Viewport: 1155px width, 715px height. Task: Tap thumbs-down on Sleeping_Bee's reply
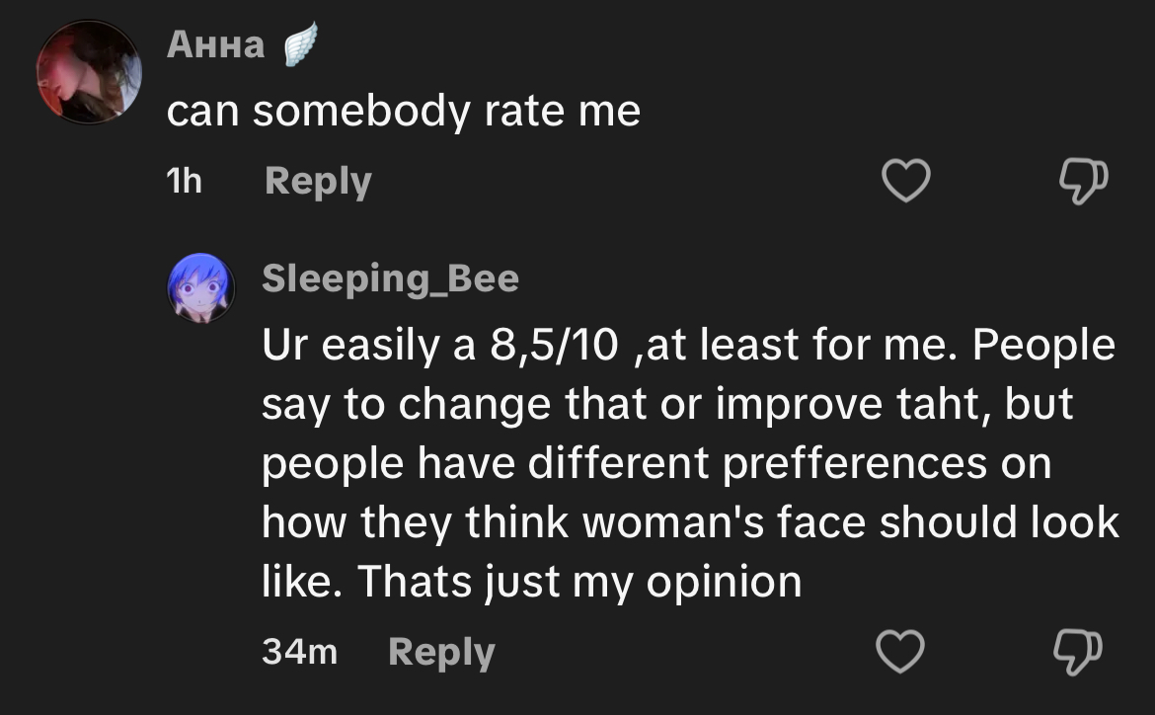[x=1078, y=653]
